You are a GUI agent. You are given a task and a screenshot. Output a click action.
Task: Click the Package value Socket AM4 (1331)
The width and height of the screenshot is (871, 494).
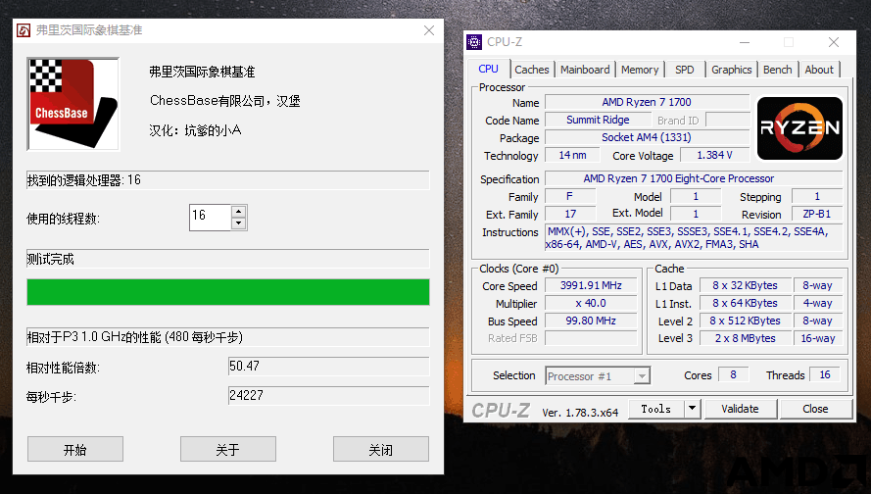coord(647,137)
